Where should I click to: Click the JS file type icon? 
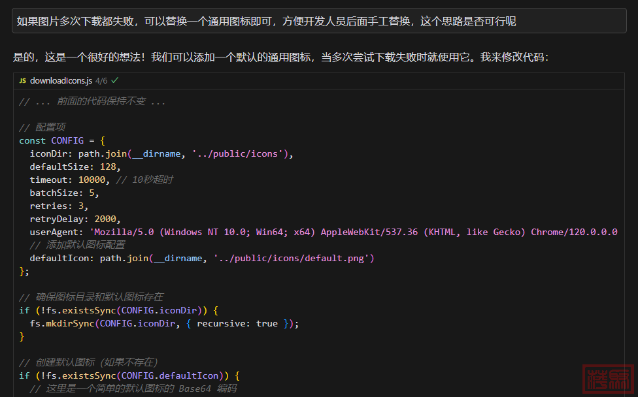[23, 80]
